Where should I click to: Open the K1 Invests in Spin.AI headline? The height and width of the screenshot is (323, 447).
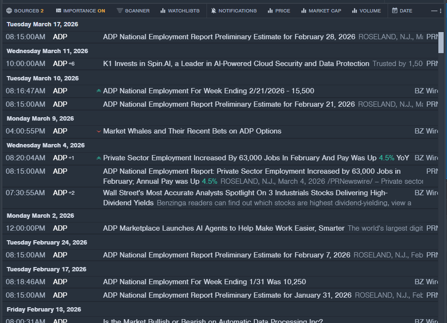point(236,64)
